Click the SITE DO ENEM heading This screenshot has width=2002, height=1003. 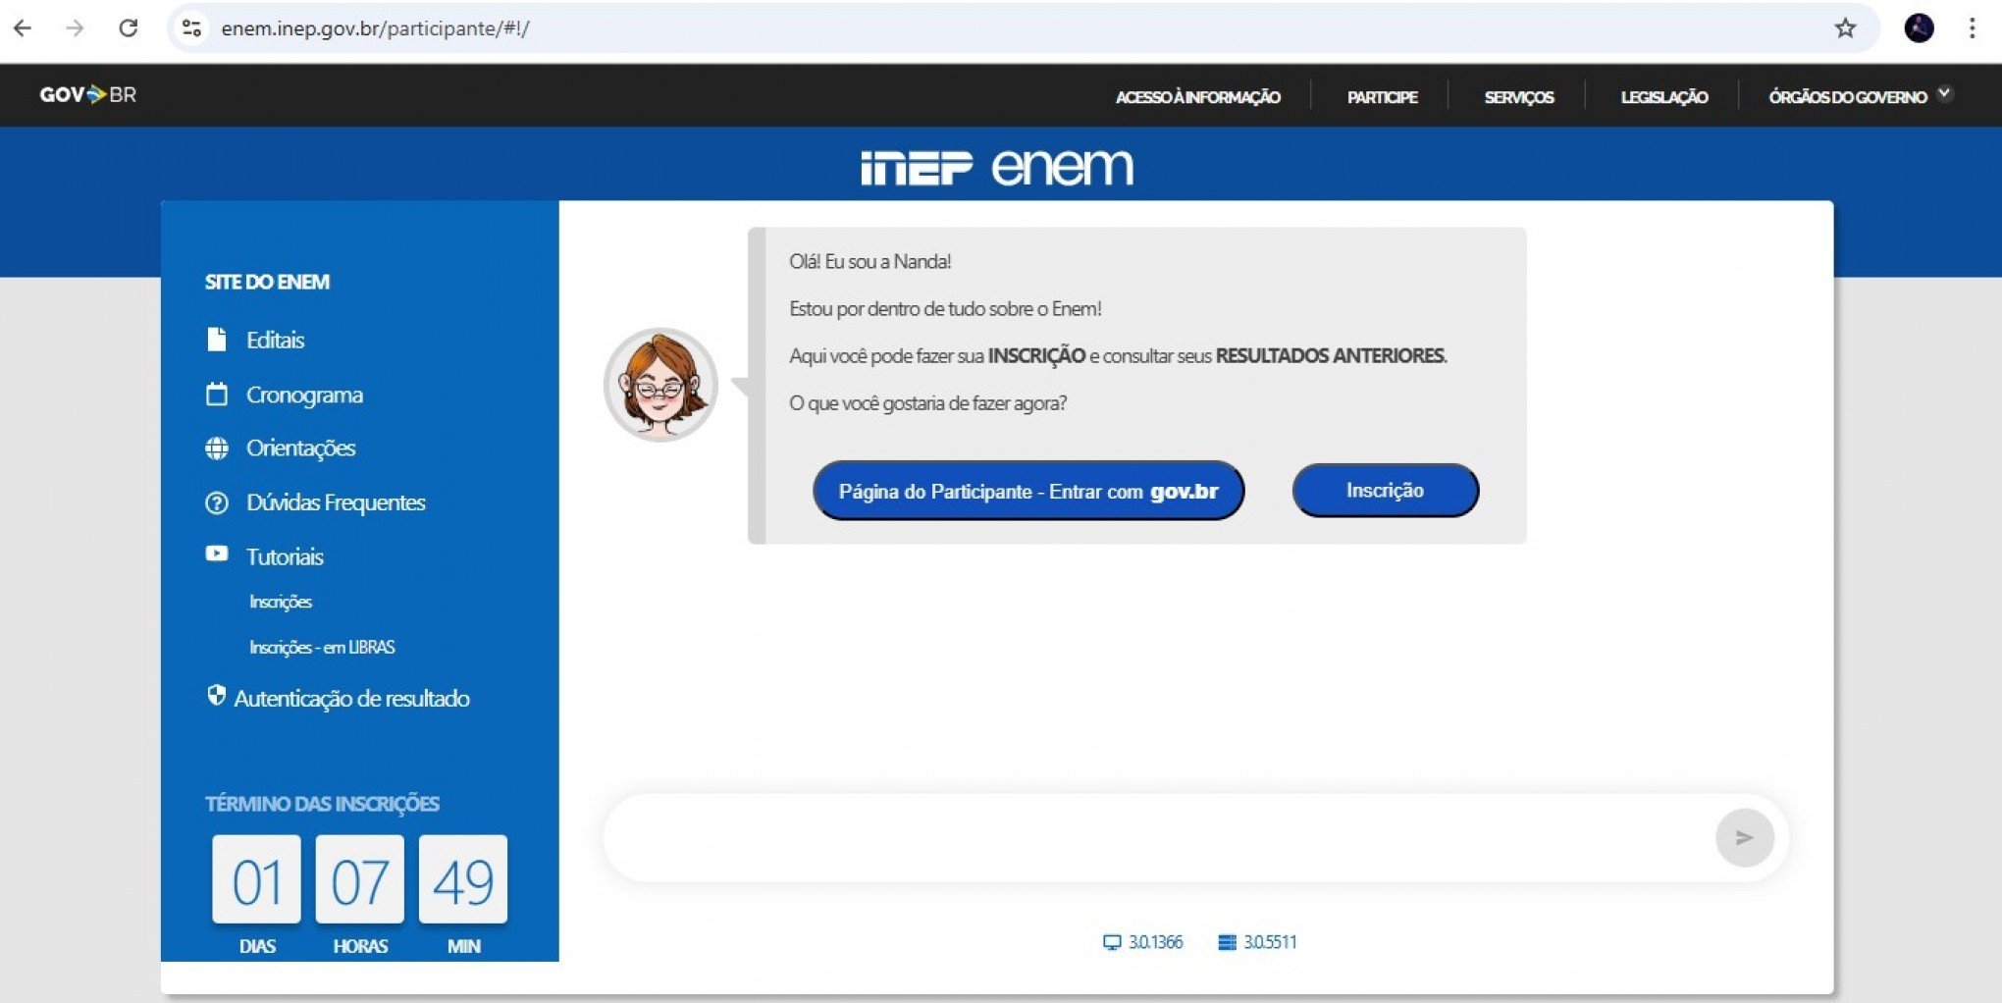pos(267,282)
